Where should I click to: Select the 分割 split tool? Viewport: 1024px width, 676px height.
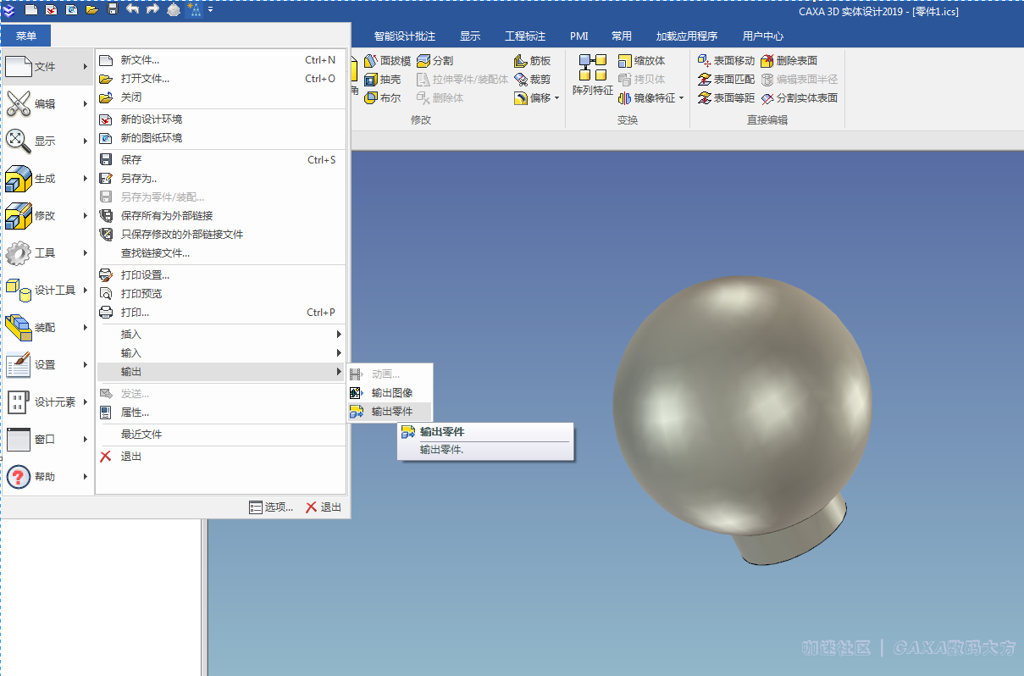[x=435, y=61]
